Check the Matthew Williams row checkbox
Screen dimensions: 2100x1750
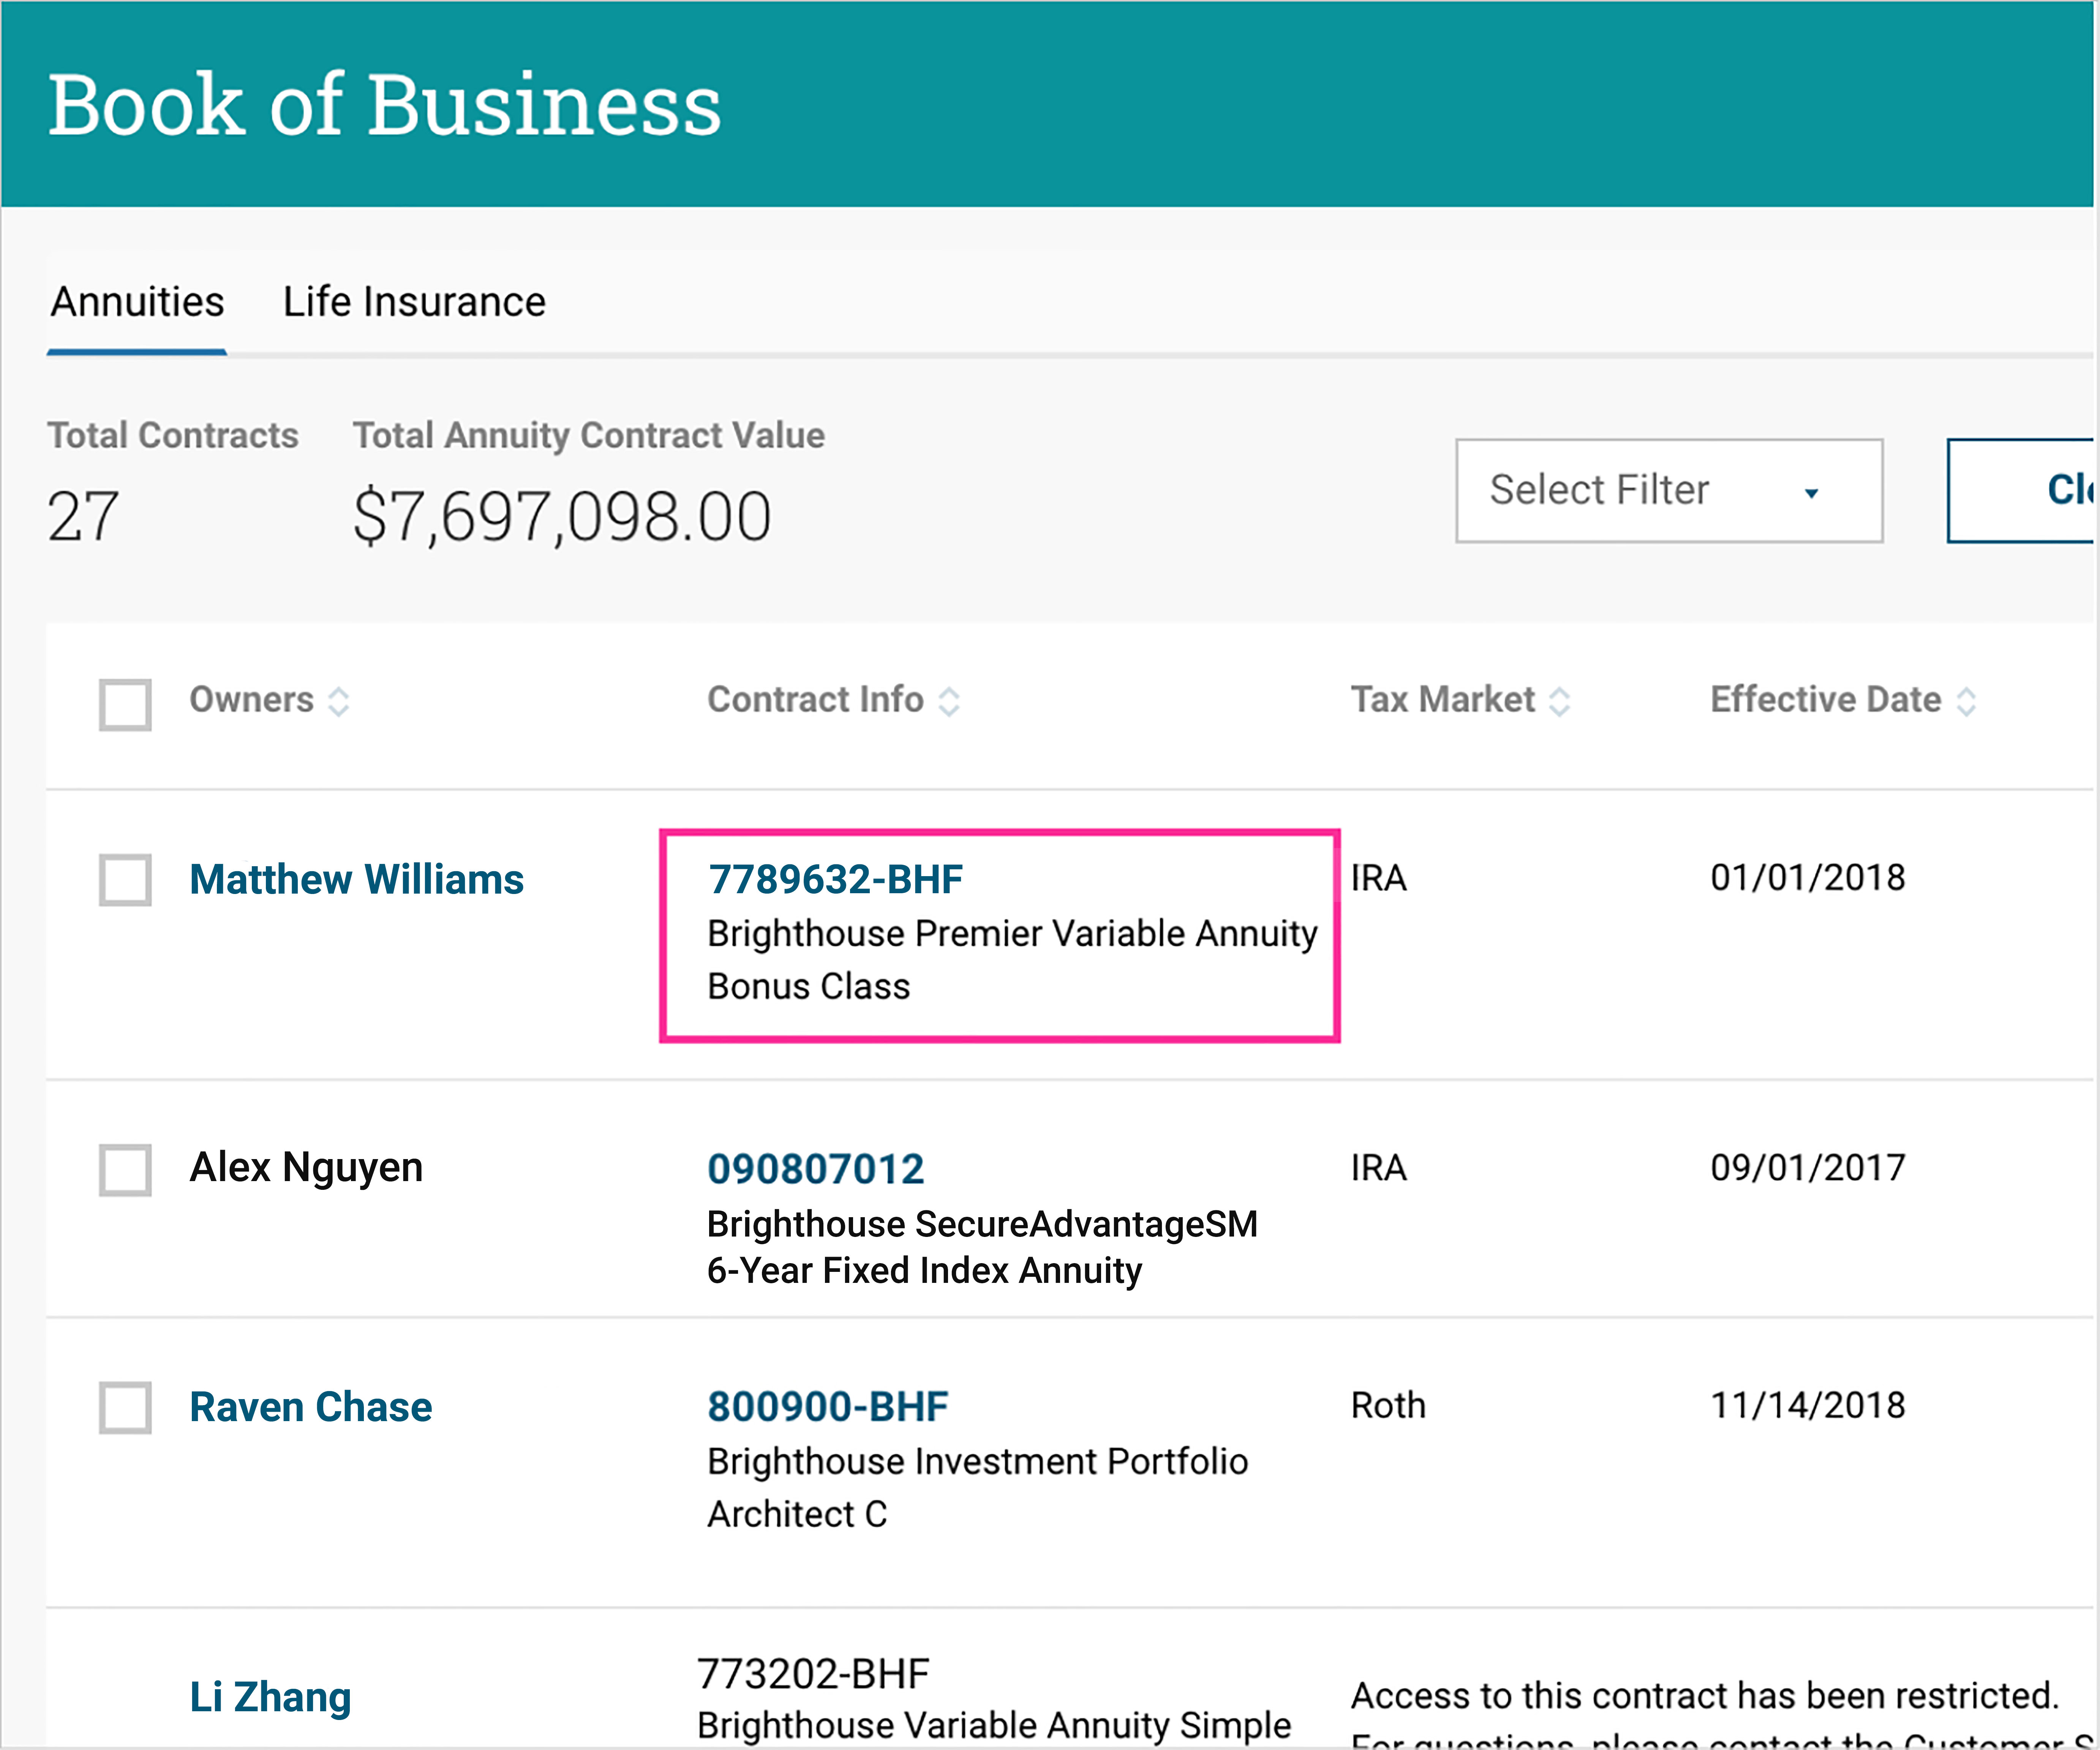125,879
